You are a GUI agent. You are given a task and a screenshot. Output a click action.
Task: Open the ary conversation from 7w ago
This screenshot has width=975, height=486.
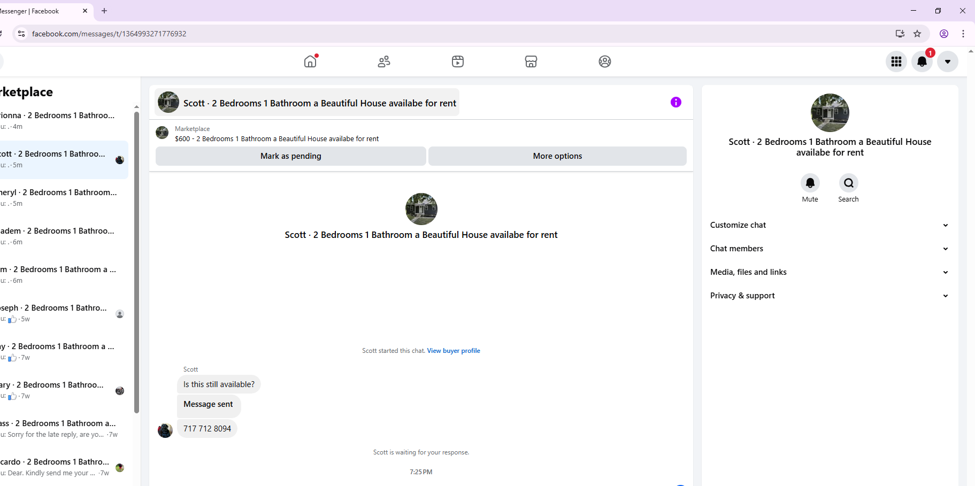coord(64,391)
